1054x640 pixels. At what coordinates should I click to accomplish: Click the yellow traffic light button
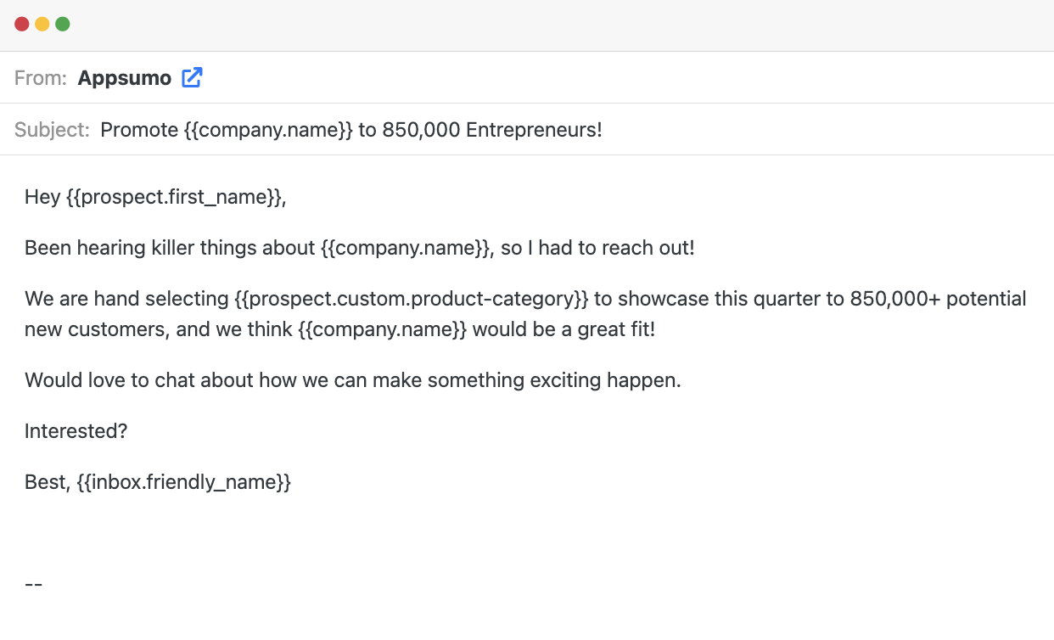[x=41, y=25]
